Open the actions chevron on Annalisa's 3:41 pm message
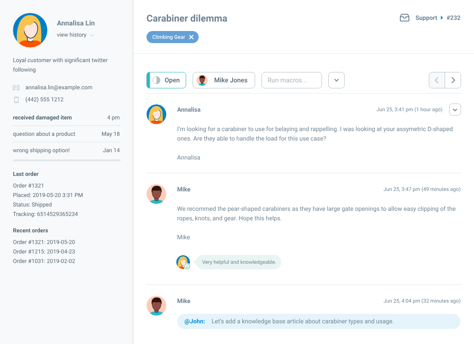The image size is (474, 344). pyautogui.click(x=455, y=109)
